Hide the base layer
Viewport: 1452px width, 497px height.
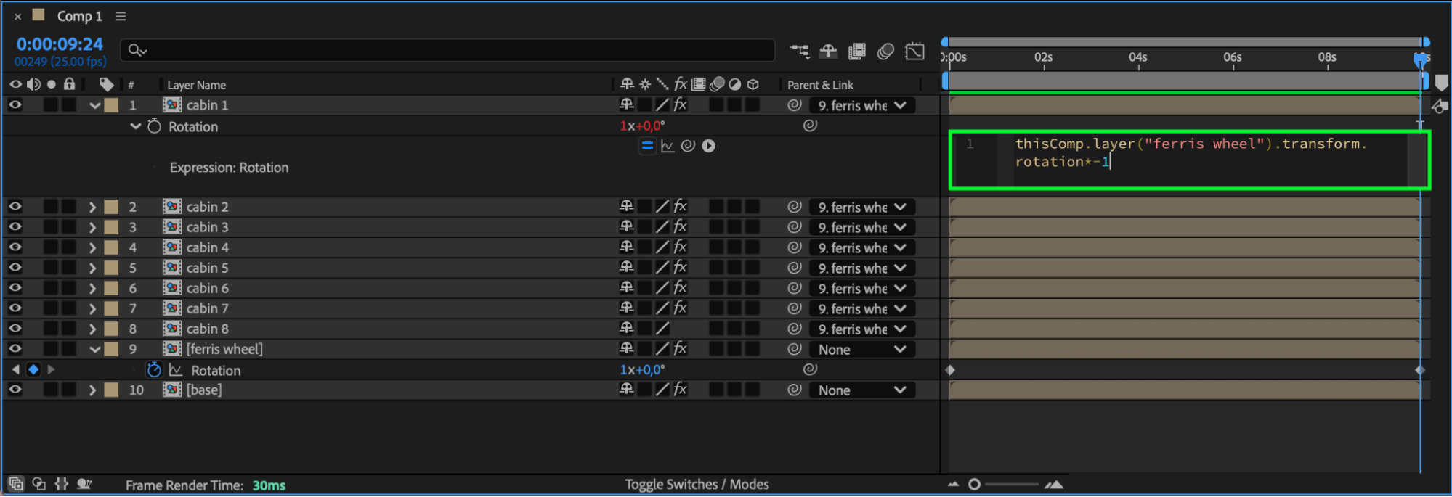(x=15, y=390)
